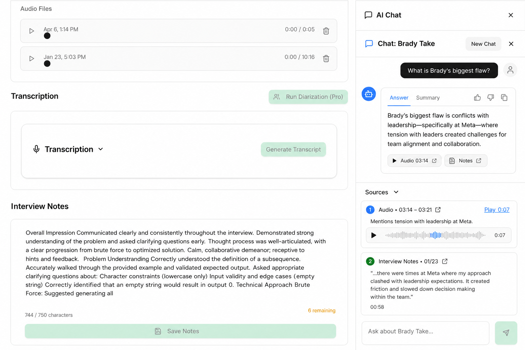Image resolution: width=525 pixels, height=350 pixels.
Task: Click the user avatar icon
Action: (510, 70)
